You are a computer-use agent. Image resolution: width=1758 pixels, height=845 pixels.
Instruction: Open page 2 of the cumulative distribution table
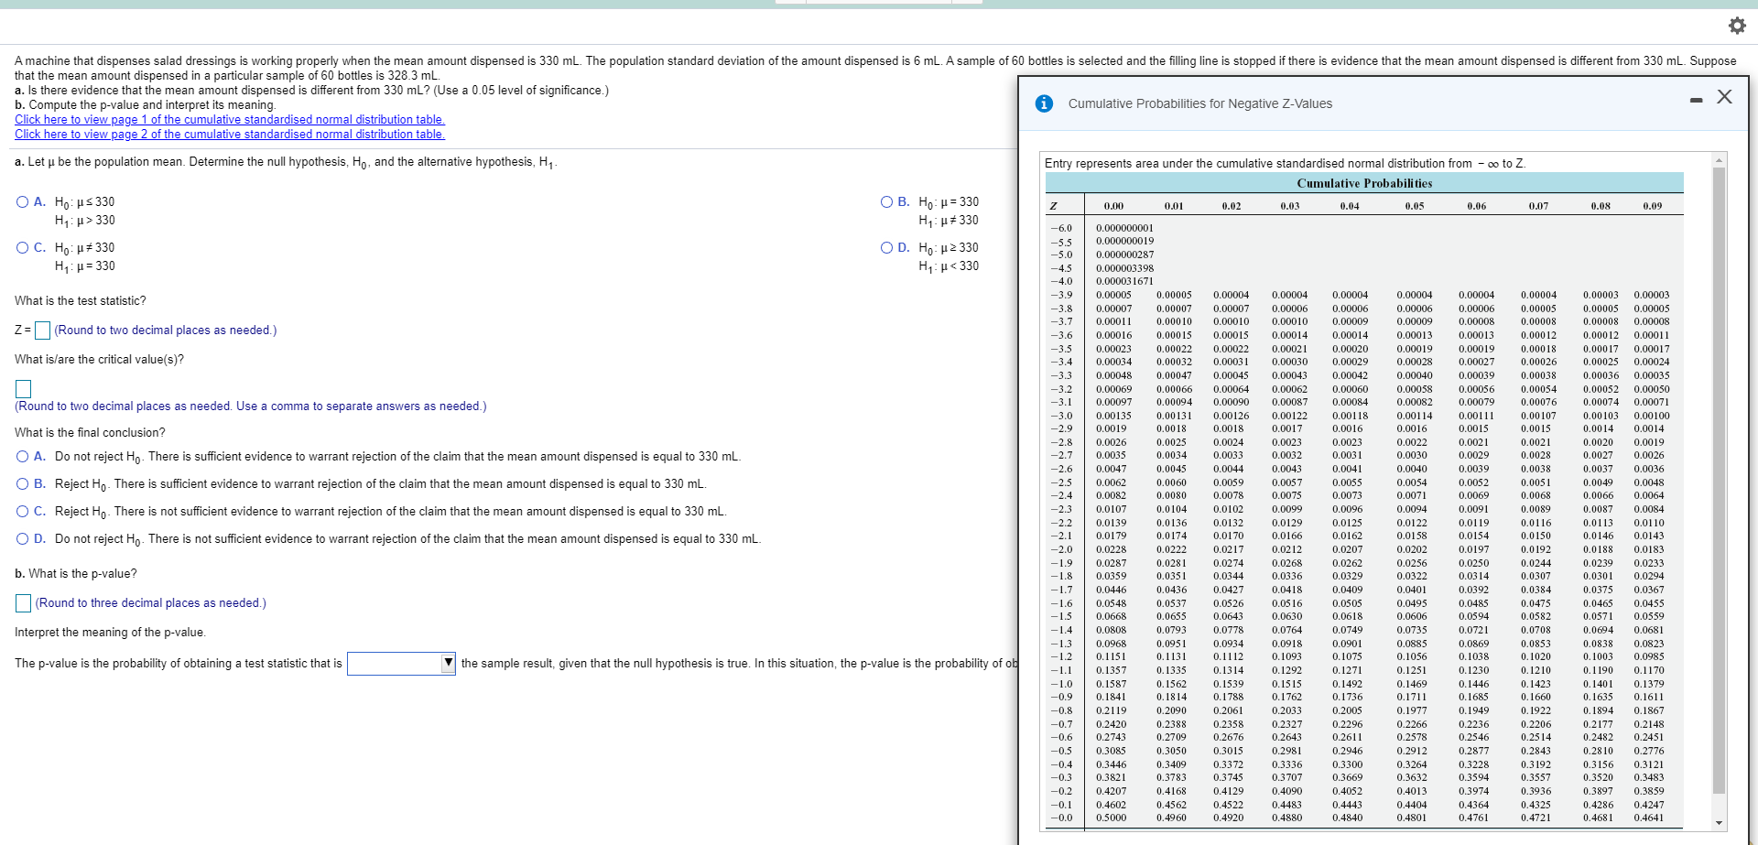pyautogui.click(x=229, y=134)
